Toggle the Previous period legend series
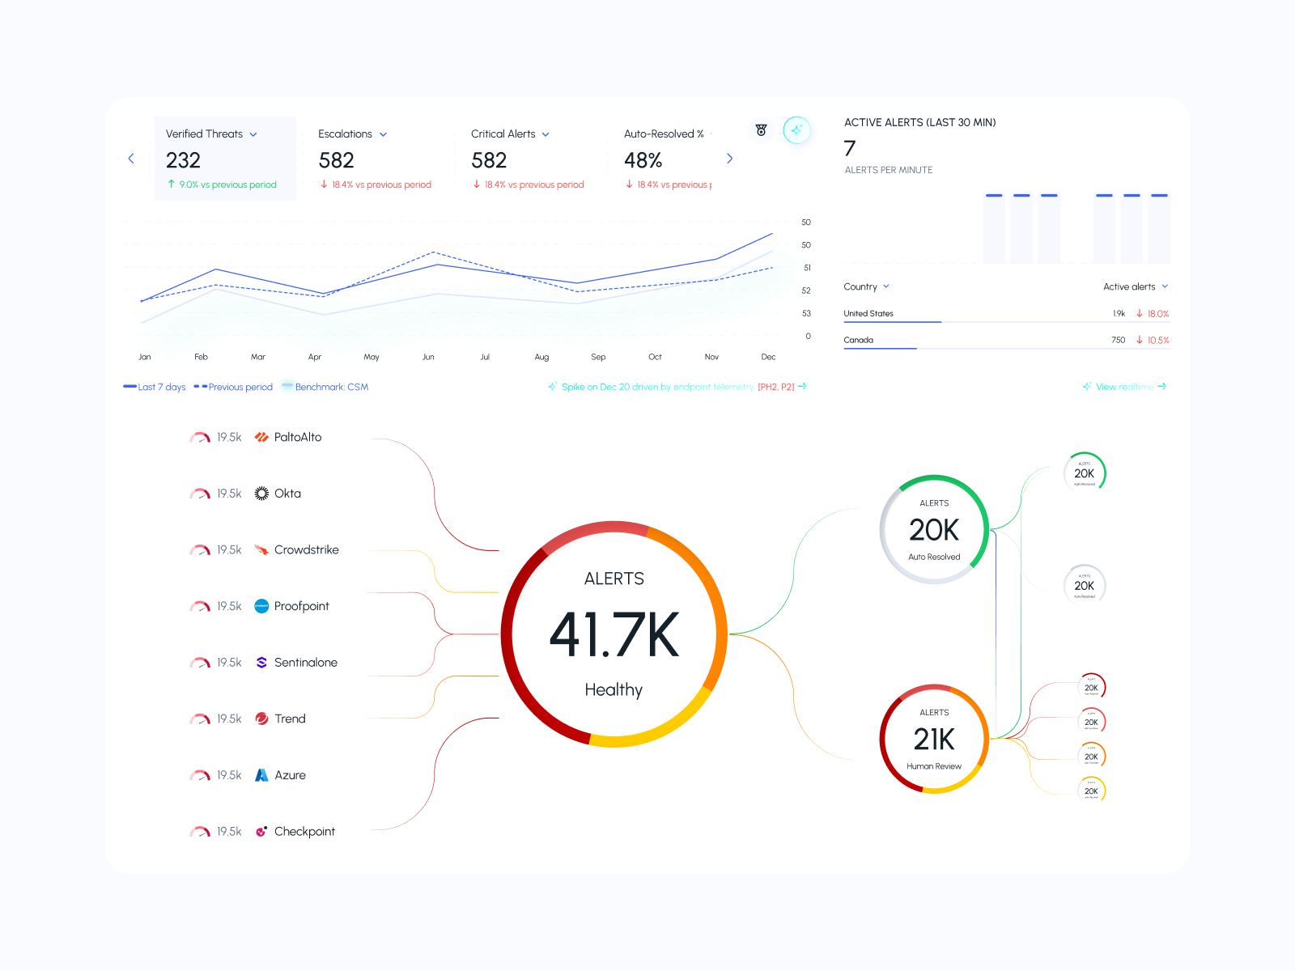The width and height of the screenshot is (1295, 971). (x=233, y=387)
